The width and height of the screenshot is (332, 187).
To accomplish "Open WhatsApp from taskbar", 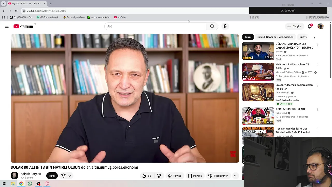I will (30, 184).
